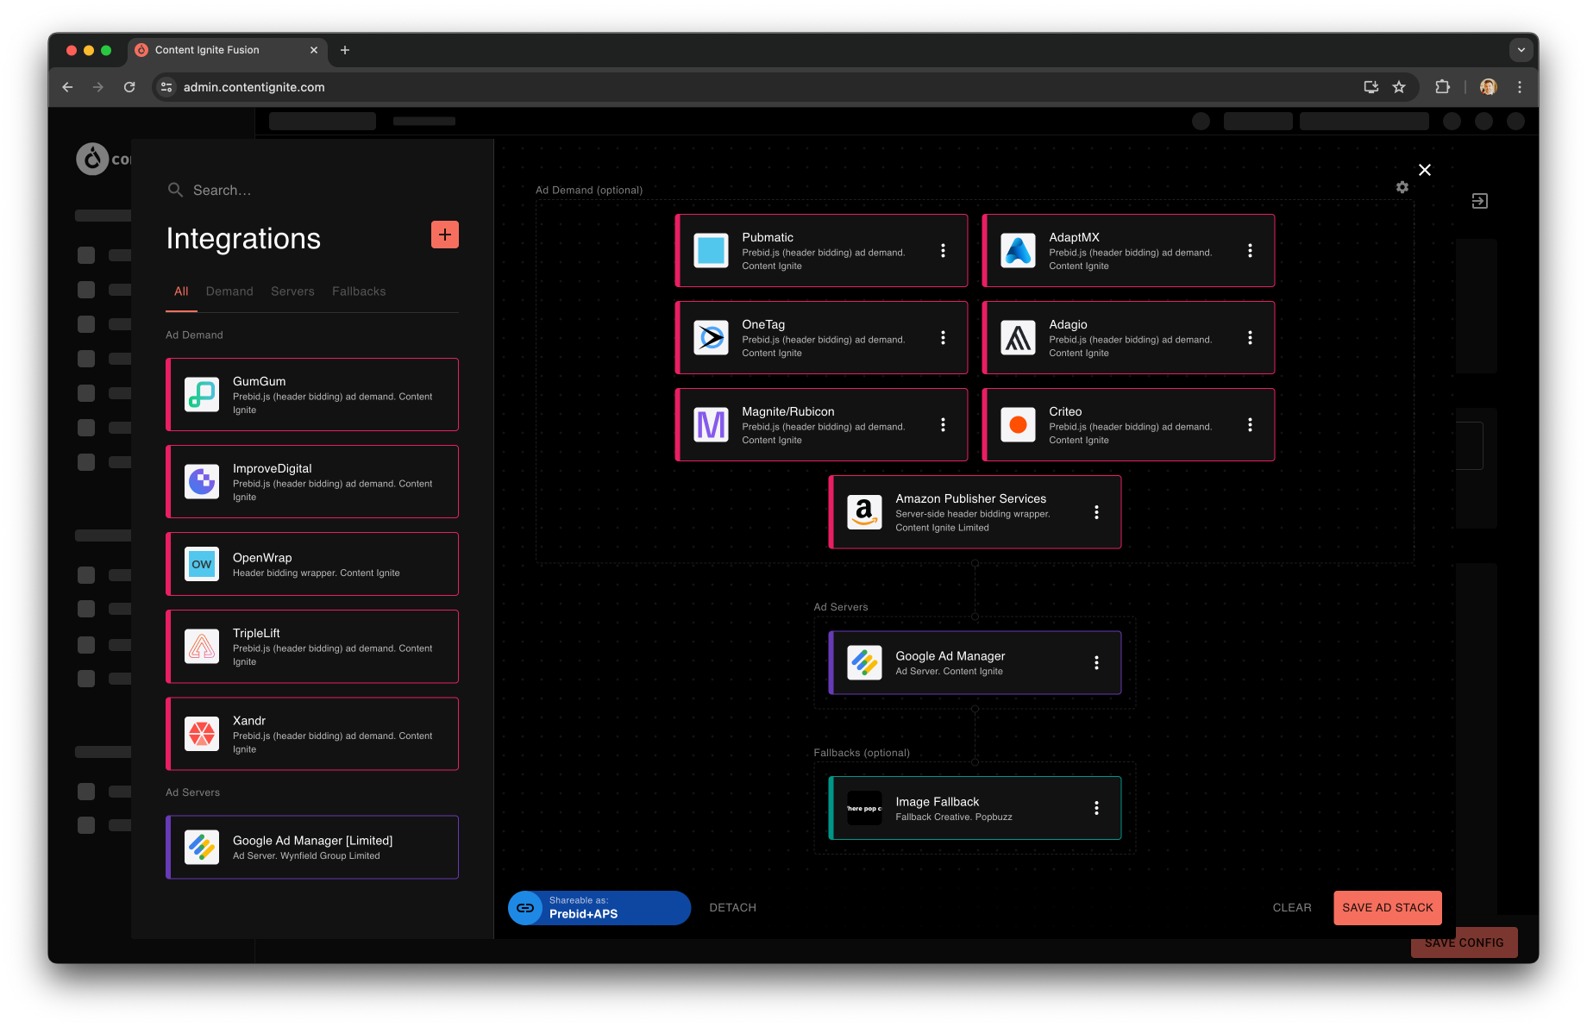Go back in browser history
1587x1027 pixels.
pyautogui.click(x=67, y=87)
